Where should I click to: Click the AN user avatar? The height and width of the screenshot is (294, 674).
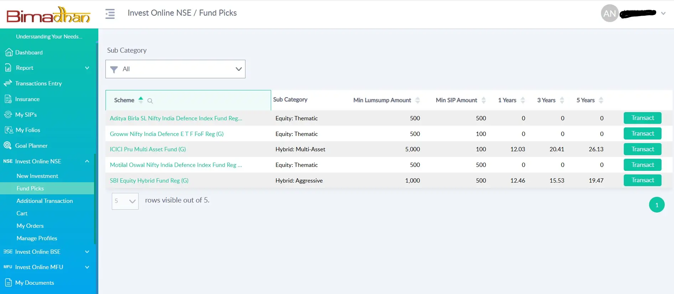(610, 14)
